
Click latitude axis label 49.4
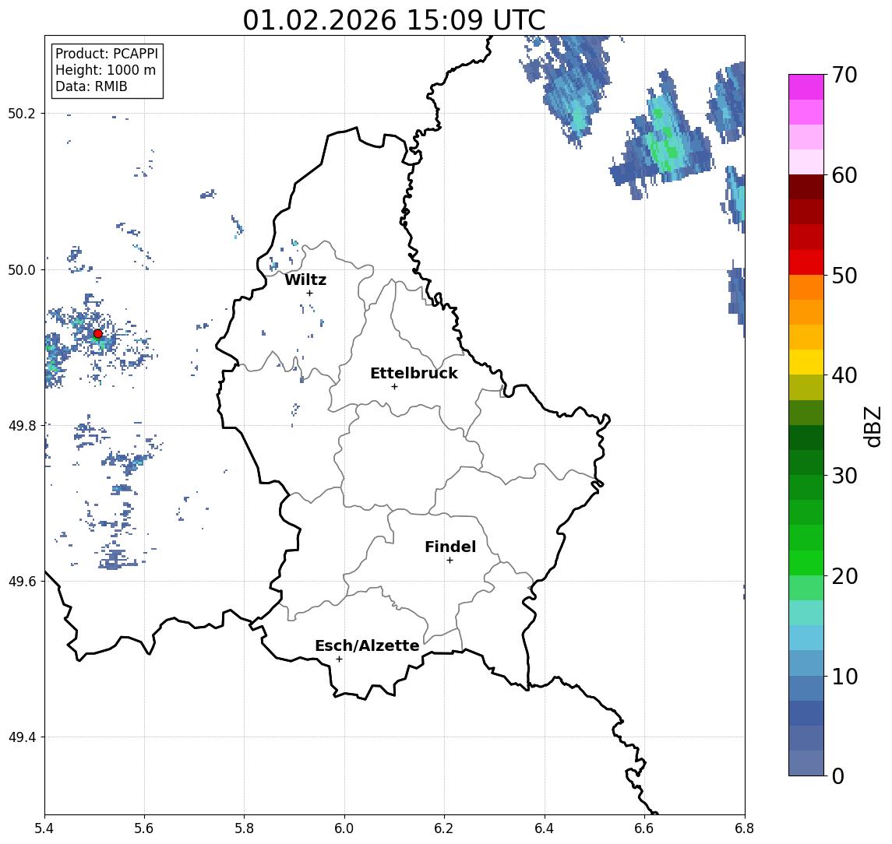[22, 737]
